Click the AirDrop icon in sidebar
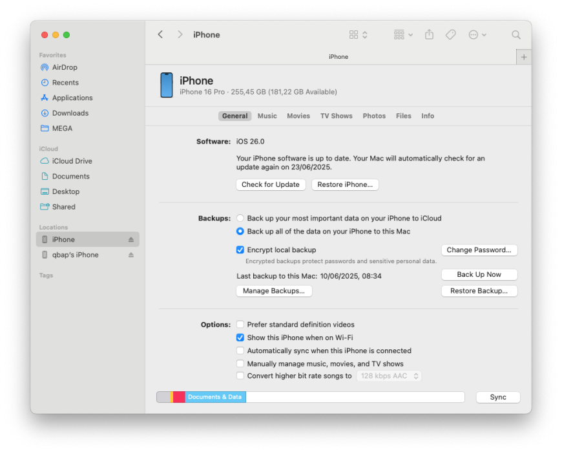 (x=45, y=67)
